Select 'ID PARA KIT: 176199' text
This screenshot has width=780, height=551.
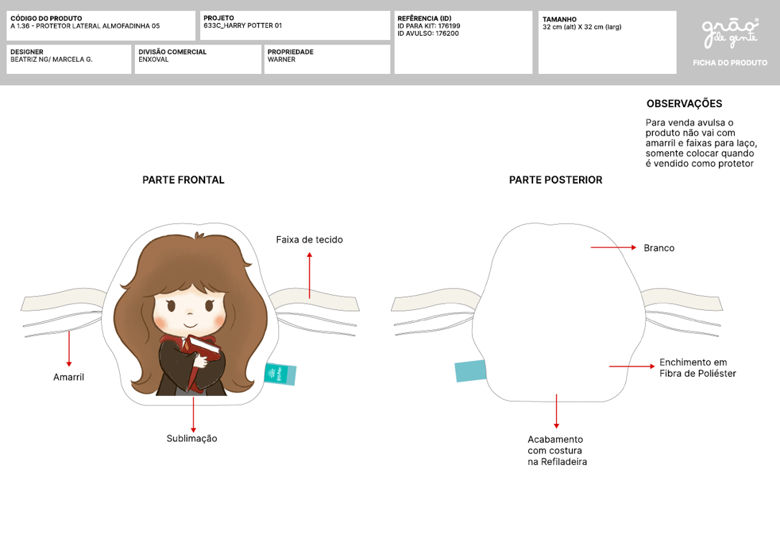(x=429, y=26)
